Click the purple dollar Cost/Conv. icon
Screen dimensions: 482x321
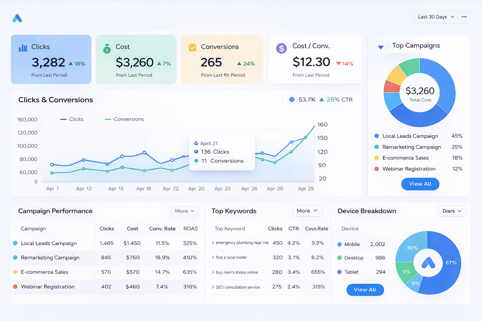(281, 48)
